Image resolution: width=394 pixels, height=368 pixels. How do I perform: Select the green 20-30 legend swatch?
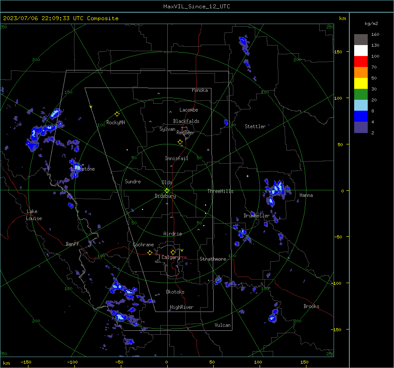point(361,94)
